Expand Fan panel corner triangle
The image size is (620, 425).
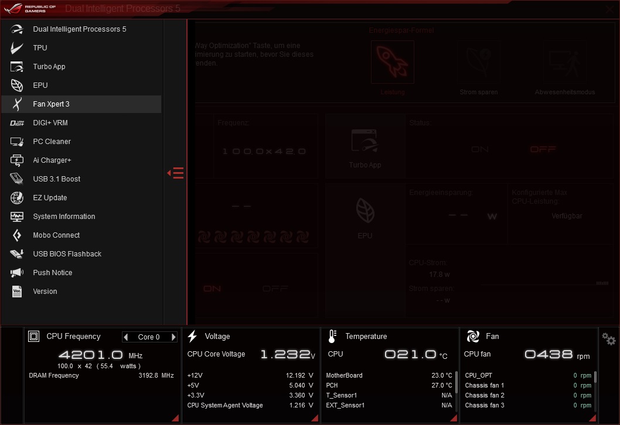[x=592, y=418]
